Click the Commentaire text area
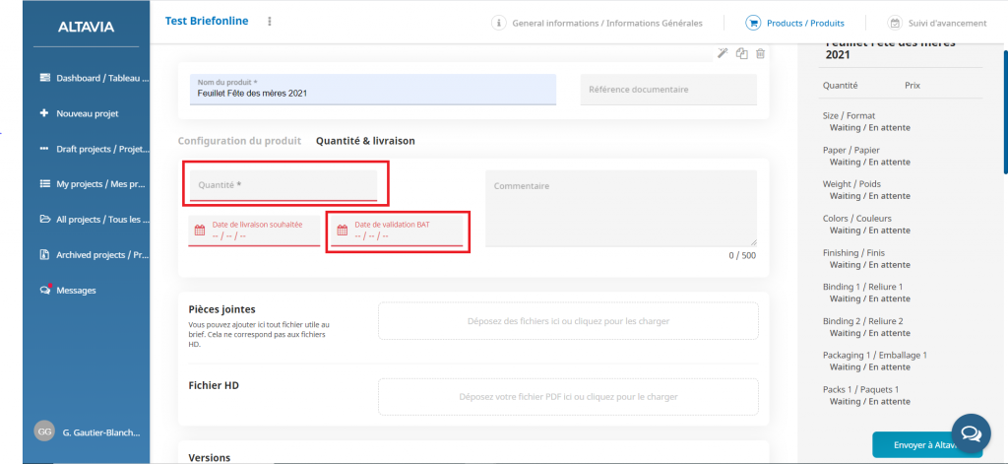Screen dimensions: 1008x464 620,208
